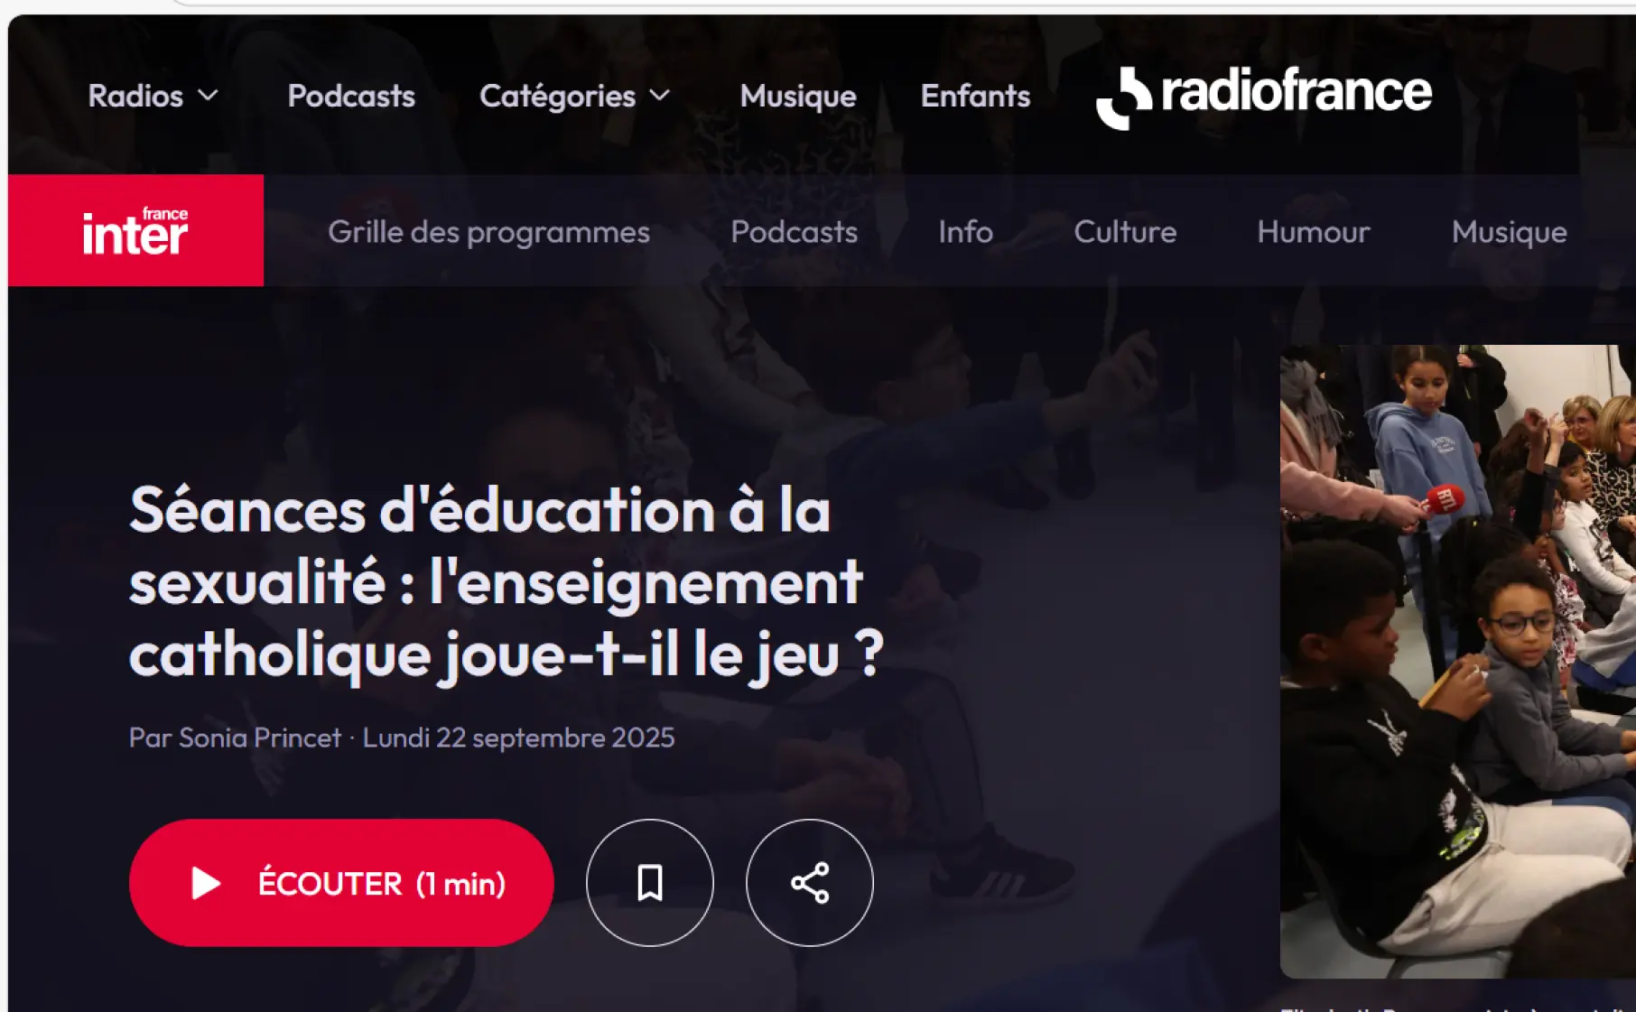Image resolution: width=1636 pixels, height=1012 pixels.
Task: Click the France Inter red logo
Action: click(x=135, y=230)
